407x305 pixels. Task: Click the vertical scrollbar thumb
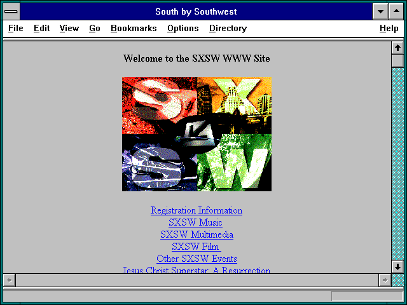pyautogui.click(x=397, y=61)
